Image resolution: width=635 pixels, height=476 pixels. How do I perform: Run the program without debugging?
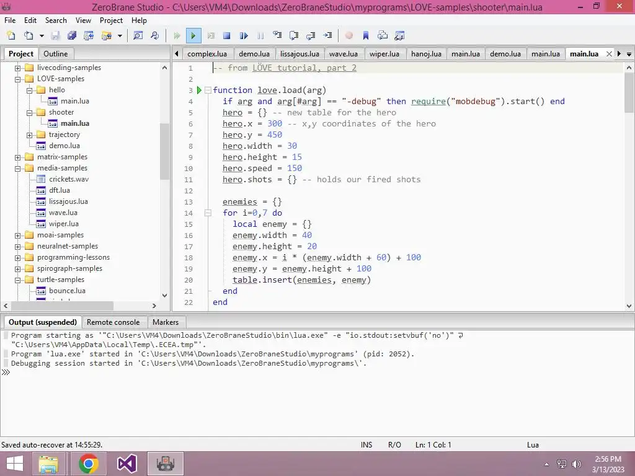[177, 35]
